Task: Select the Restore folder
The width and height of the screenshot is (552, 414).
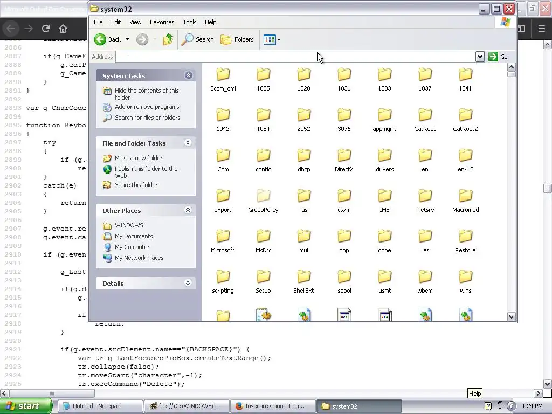Action: click(465, 241)
